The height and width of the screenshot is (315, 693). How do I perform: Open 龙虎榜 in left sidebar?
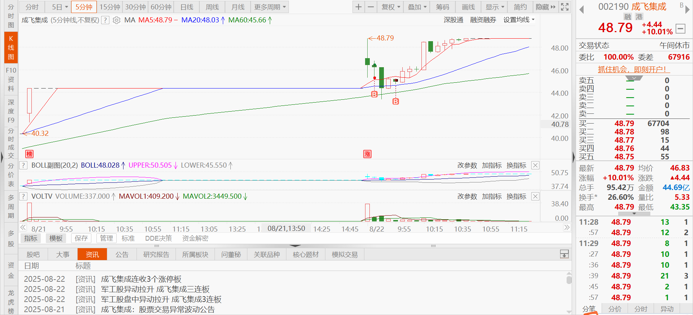point(11,302)
